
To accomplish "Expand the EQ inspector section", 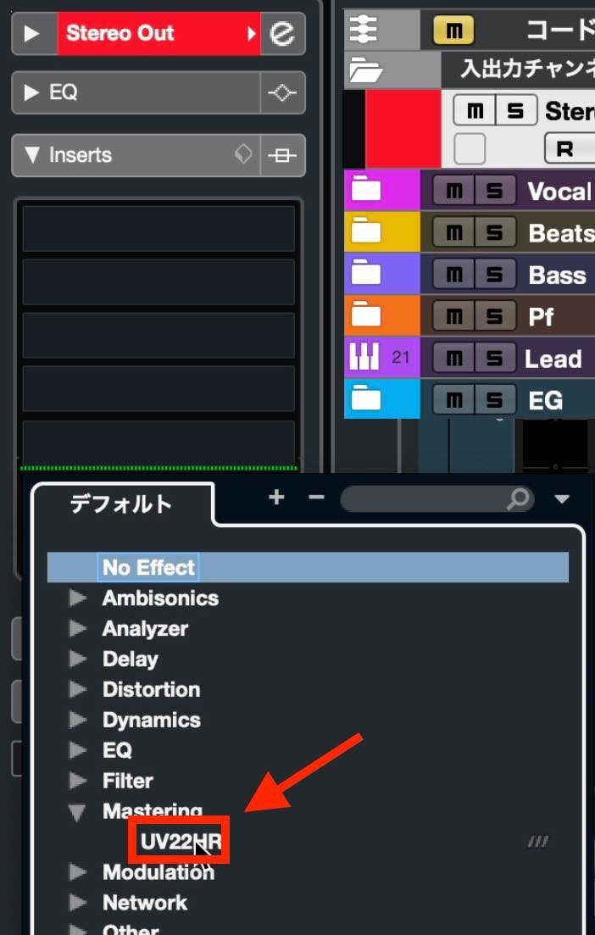I will pyautogui.click(x=32, y=92).
